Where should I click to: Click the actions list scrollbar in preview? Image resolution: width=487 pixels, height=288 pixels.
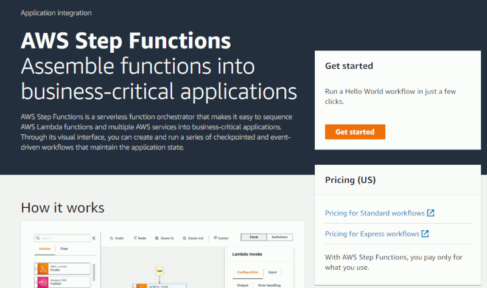(x=94, y=272)
